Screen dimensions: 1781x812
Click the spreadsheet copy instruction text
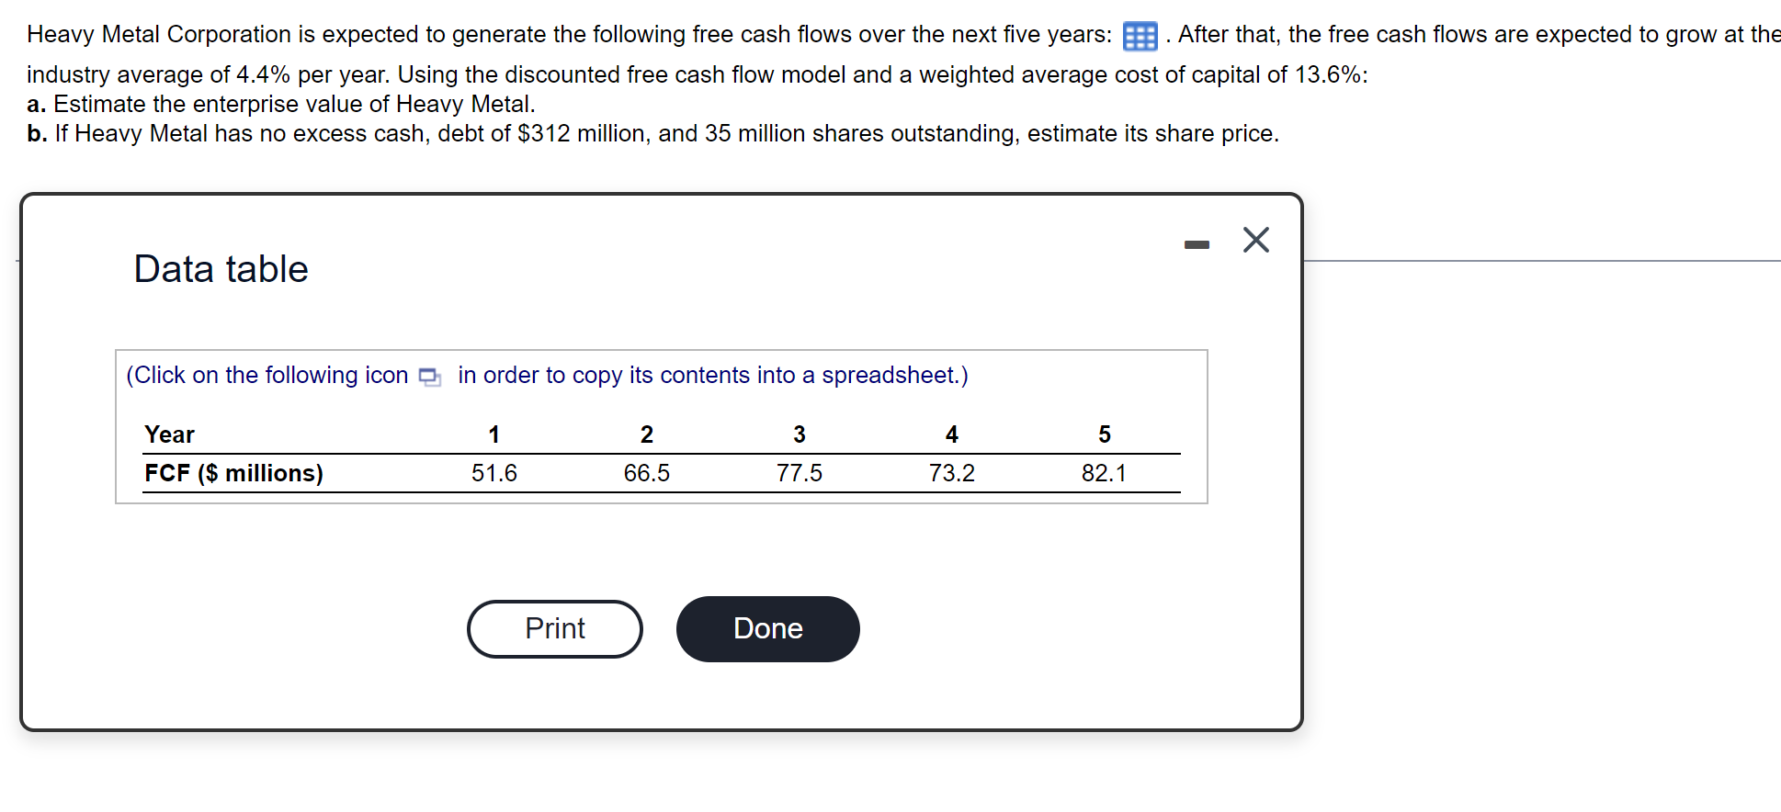point(712,376)
